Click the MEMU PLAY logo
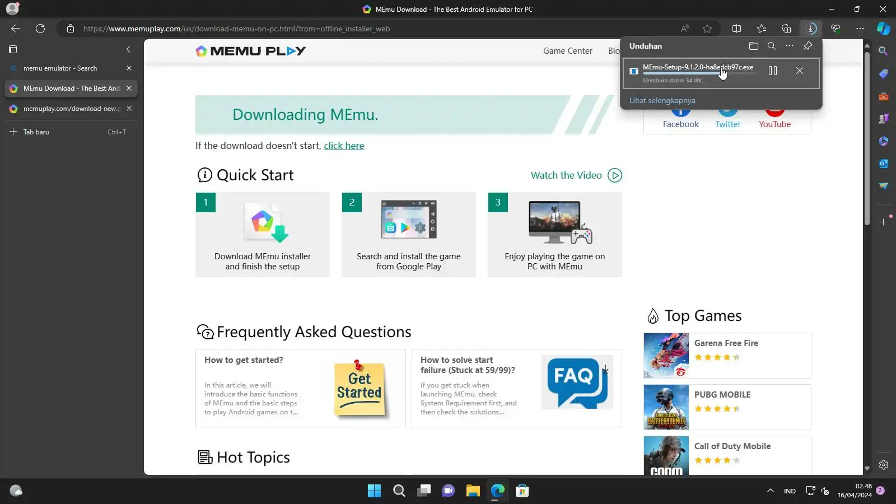The width and height of the screenshot is (896, 504). 250,51
